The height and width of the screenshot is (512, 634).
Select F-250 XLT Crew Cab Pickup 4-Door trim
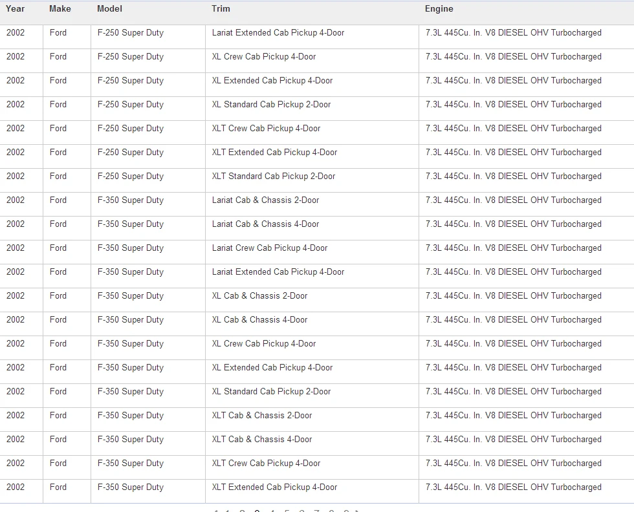click(x=266, y=128)
